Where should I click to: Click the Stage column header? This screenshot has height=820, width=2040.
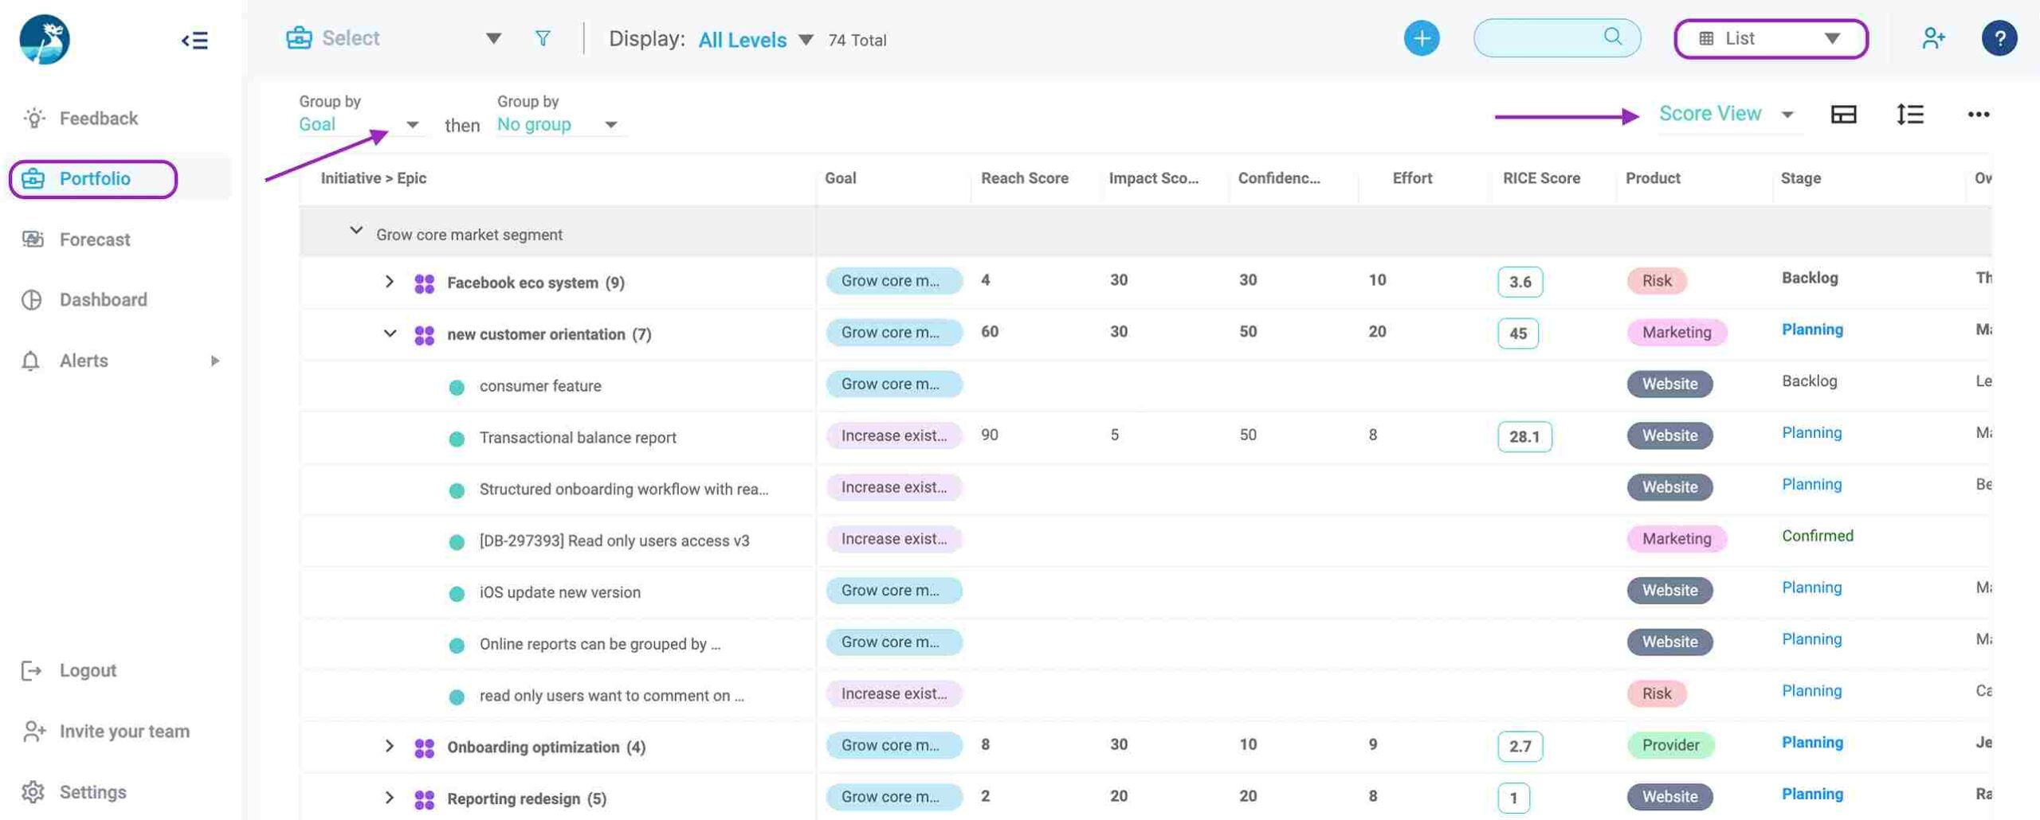click(1801, 178)
